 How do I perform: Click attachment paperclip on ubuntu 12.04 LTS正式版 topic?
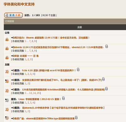tap(107, 46)
